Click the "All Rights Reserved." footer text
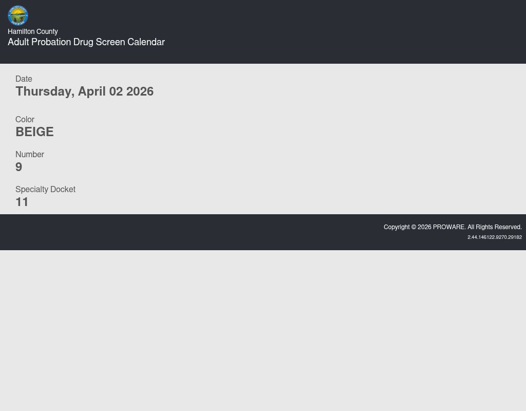Screen dimensions: 526x411 coord(494,227)
